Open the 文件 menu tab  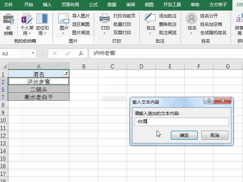coord(8,5)
